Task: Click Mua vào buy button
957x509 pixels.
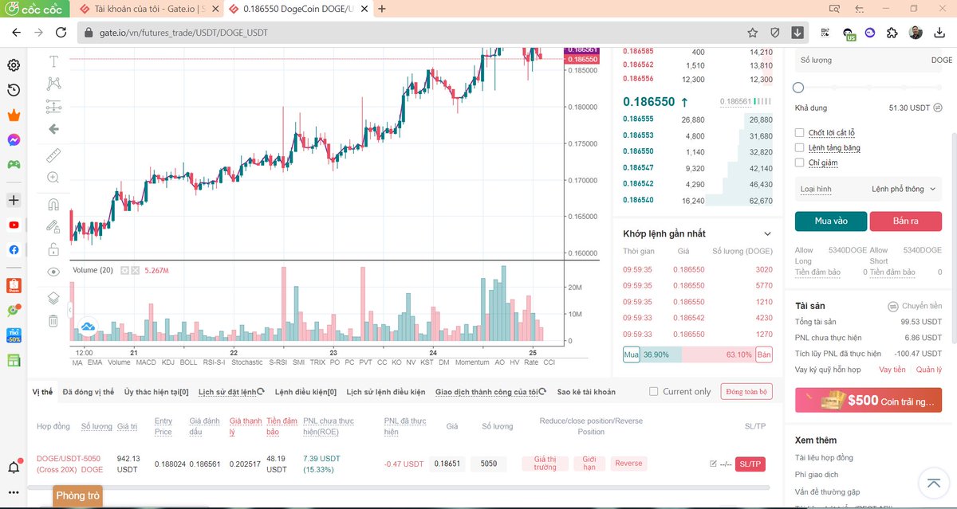Action: tap(830, 221)
